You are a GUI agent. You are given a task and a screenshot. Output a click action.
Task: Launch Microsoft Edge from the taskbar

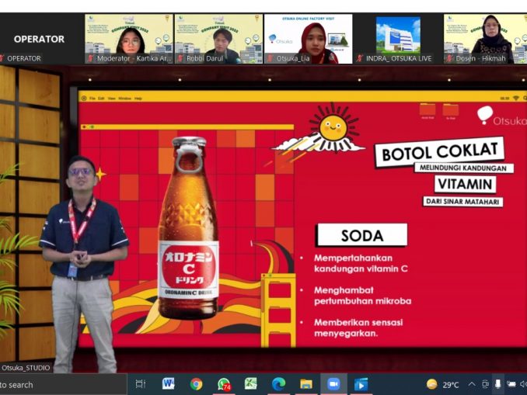click(x=278, y=384)
